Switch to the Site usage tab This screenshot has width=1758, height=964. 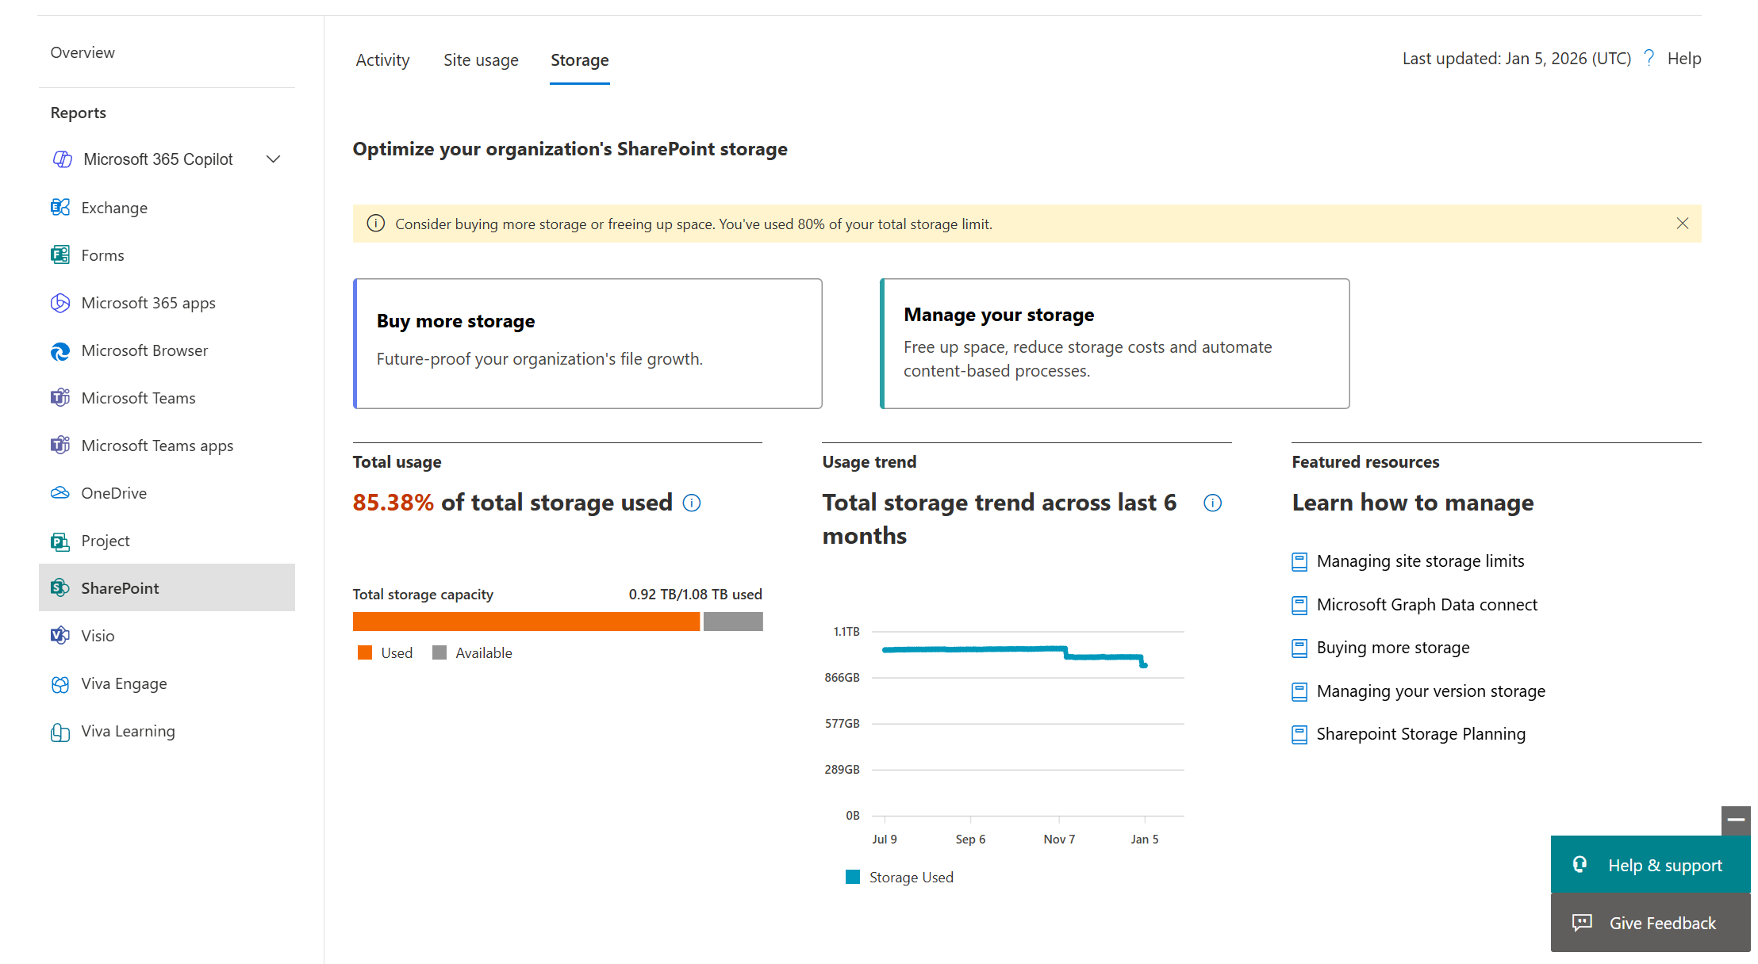[x=481, y=59]
